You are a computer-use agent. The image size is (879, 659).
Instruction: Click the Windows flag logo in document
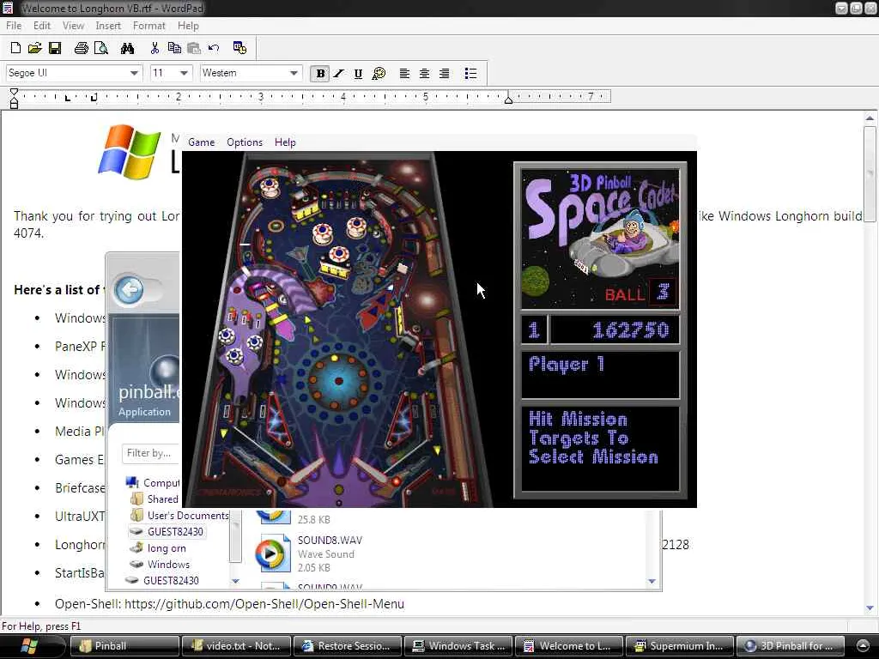pos(130,152)
